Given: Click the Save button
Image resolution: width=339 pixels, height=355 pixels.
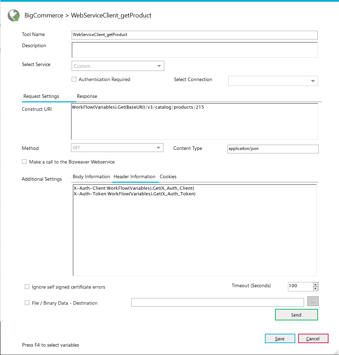Looking at the screenshot, I should [x=280, y=339].
